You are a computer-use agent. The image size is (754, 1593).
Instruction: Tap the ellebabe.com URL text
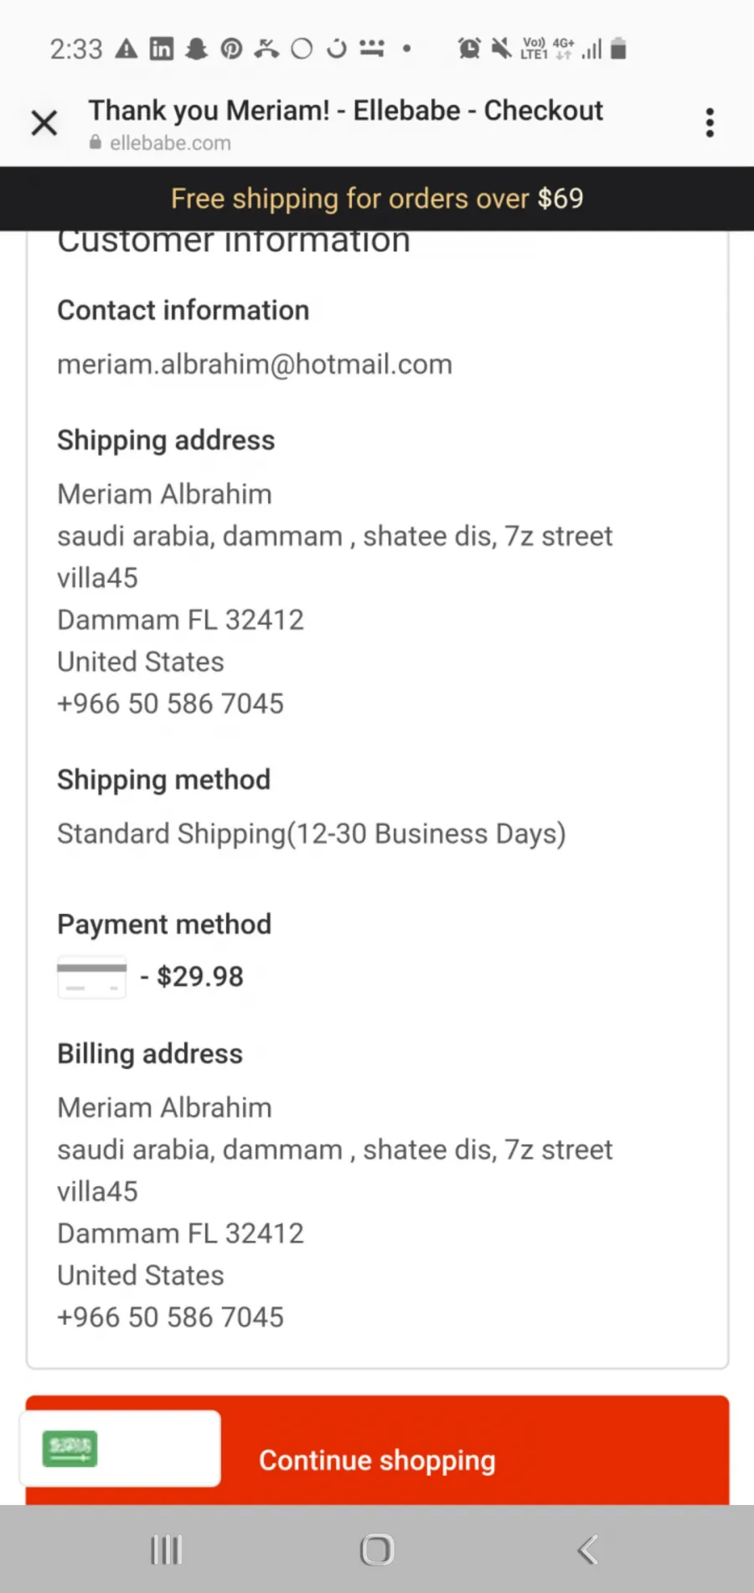tap(170, 143)
